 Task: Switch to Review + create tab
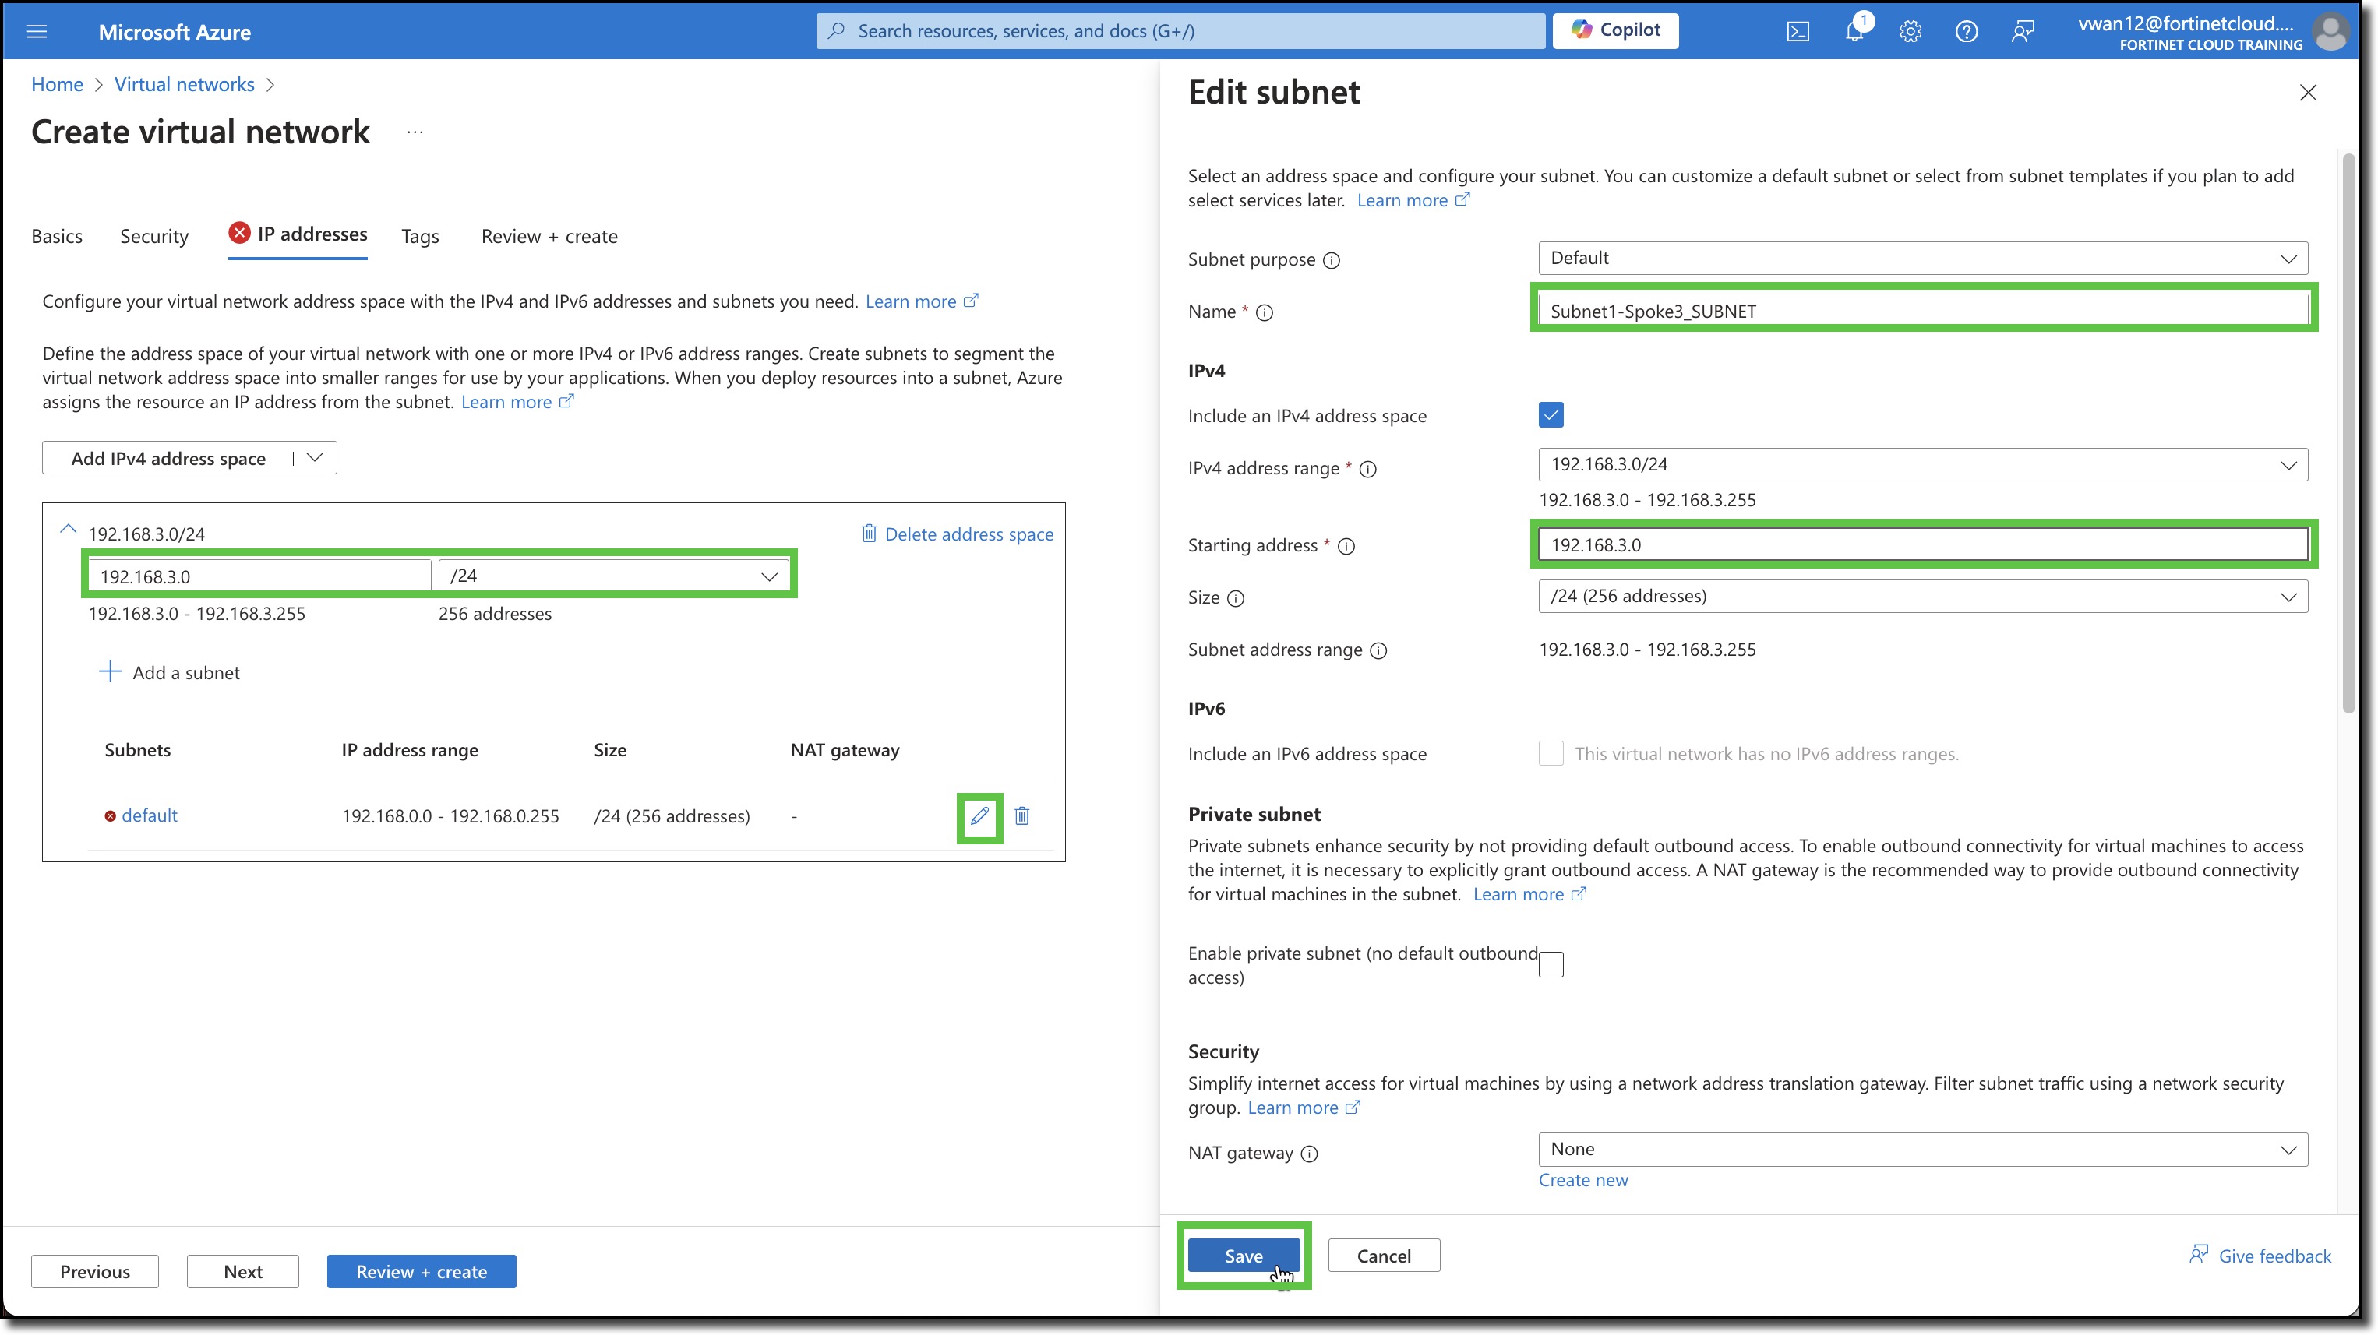click(x=549, y=236)
